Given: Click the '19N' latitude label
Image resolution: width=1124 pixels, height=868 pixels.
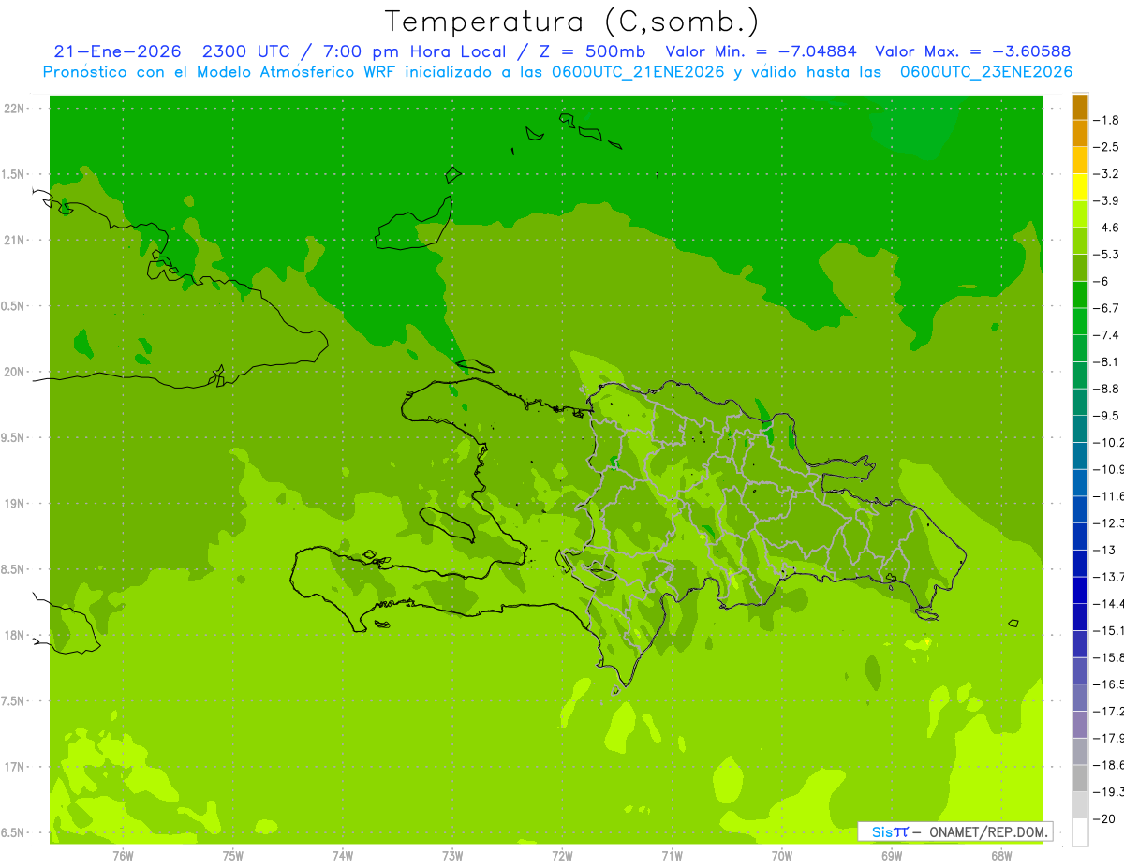Looking at the screenshot, I should click(14, 504).
